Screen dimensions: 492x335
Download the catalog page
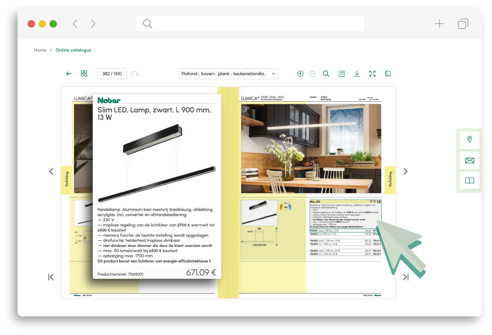[x=357, y=74]
